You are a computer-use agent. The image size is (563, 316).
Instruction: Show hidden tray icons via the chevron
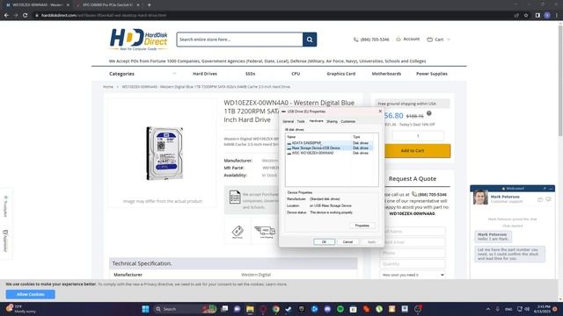[488, 309]
